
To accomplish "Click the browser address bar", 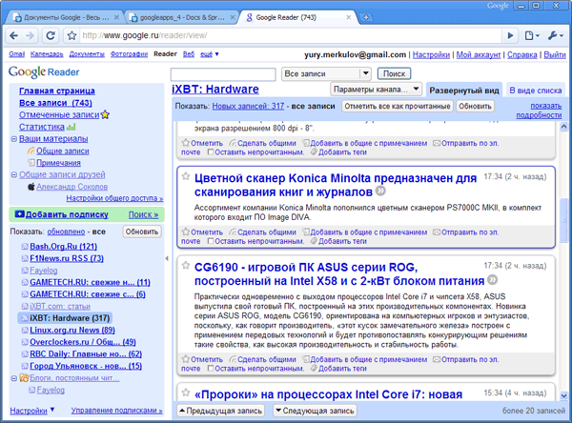I will [292, 35].
